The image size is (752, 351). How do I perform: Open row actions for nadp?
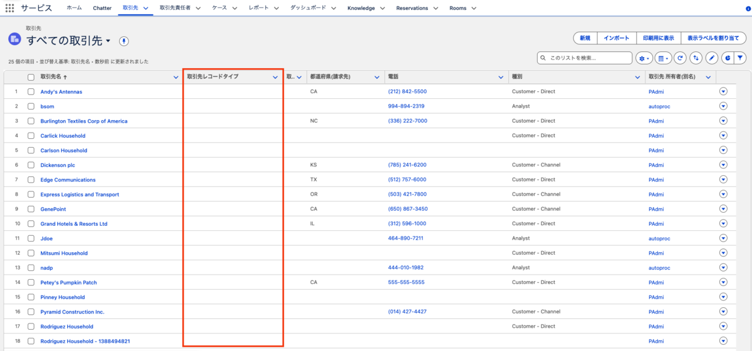click(723, 268)
